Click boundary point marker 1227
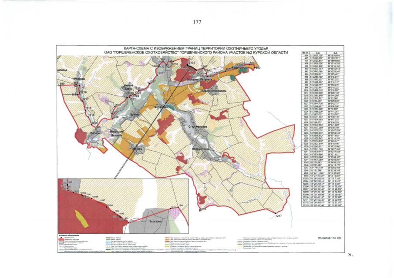394x278 pixels. tap(152, 82)
